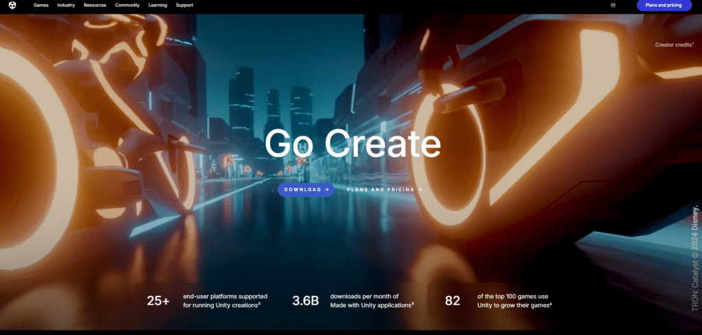Viewport: 702px width, 335px height.
Task: Click the Unity logo icon
Action: coord(12,5)
